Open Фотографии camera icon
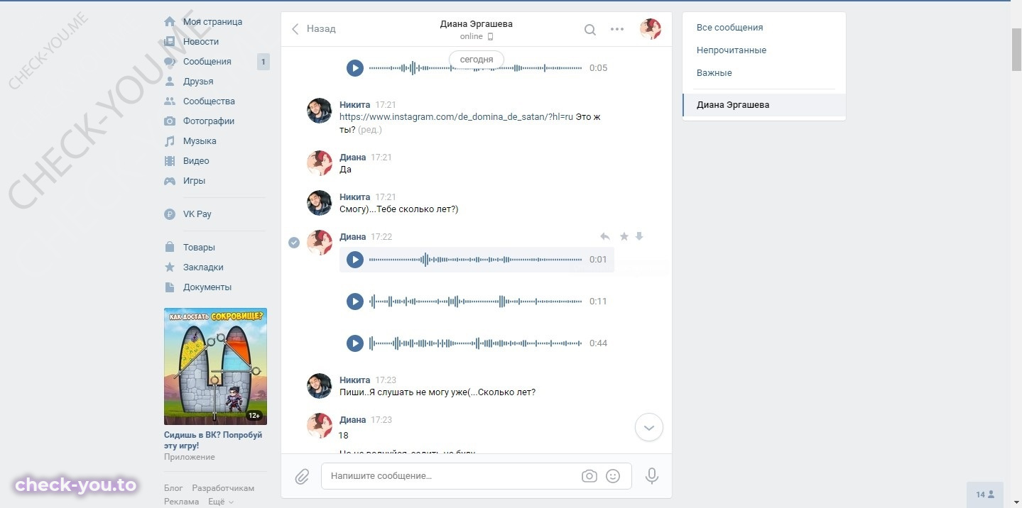 170,121
